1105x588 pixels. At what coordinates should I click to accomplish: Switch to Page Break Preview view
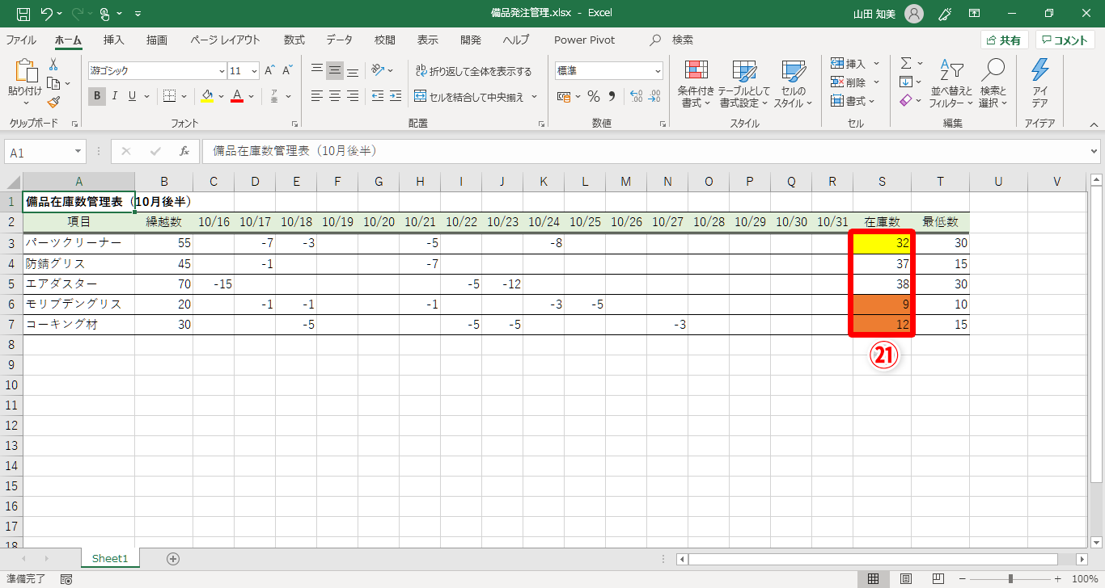click(939, 579)
